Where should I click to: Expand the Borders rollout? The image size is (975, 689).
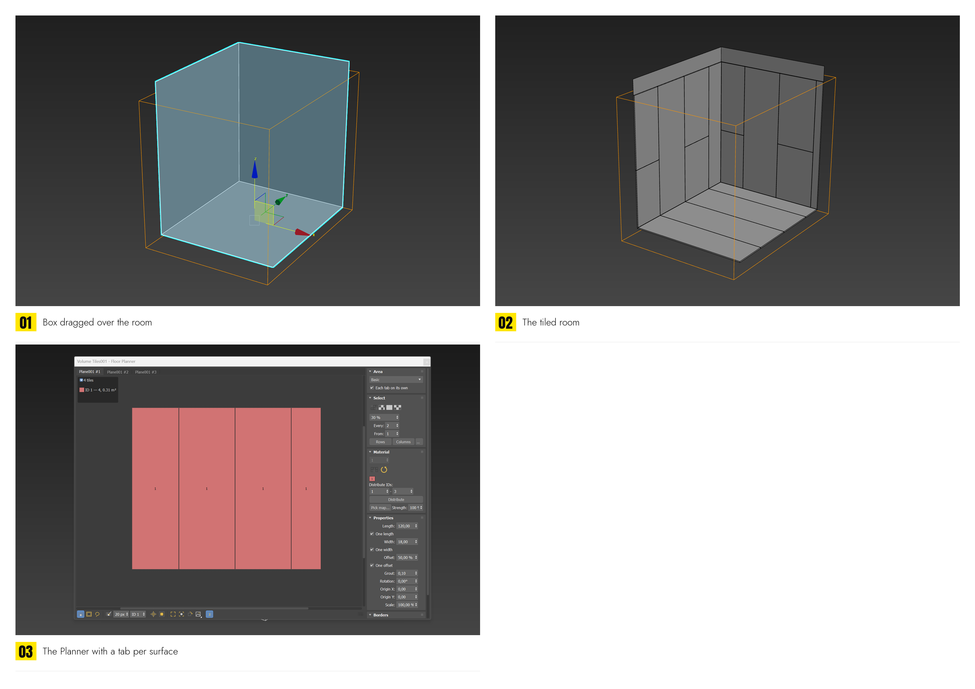(x=370, y=615)
